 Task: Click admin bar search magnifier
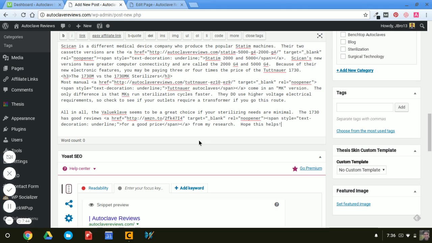tap(422, 26)
